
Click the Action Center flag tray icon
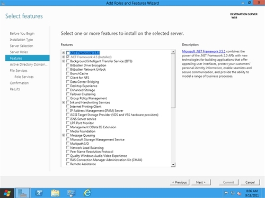226,193
